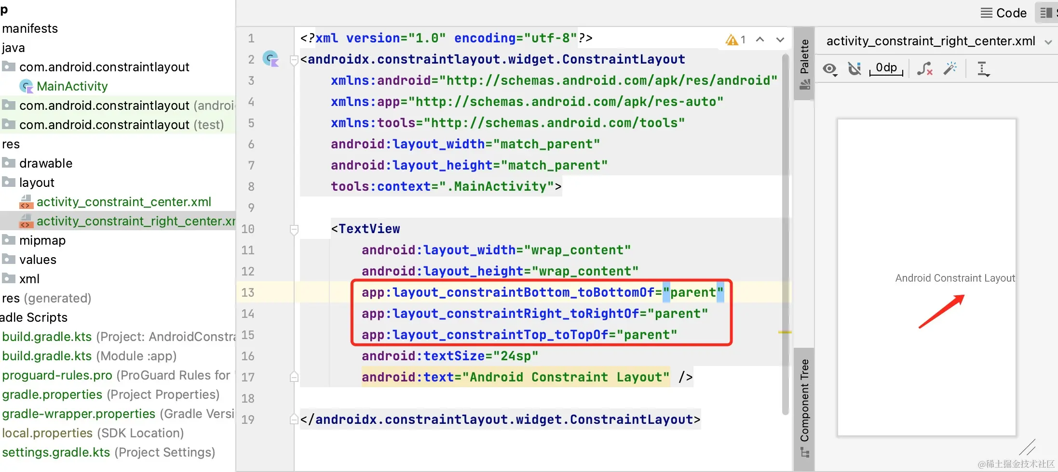This screenshot has height=472, width=1058.
Task: Switch to Code view mode
Action: click(x=1004, y=13)
